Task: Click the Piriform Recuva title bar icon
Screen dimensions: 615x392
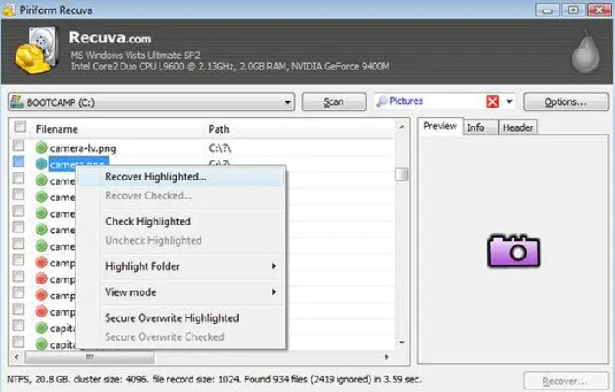Action: coord(9,10)
